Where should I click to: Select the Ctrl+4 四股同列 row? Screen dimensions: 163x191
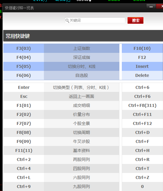coord(61,168)
